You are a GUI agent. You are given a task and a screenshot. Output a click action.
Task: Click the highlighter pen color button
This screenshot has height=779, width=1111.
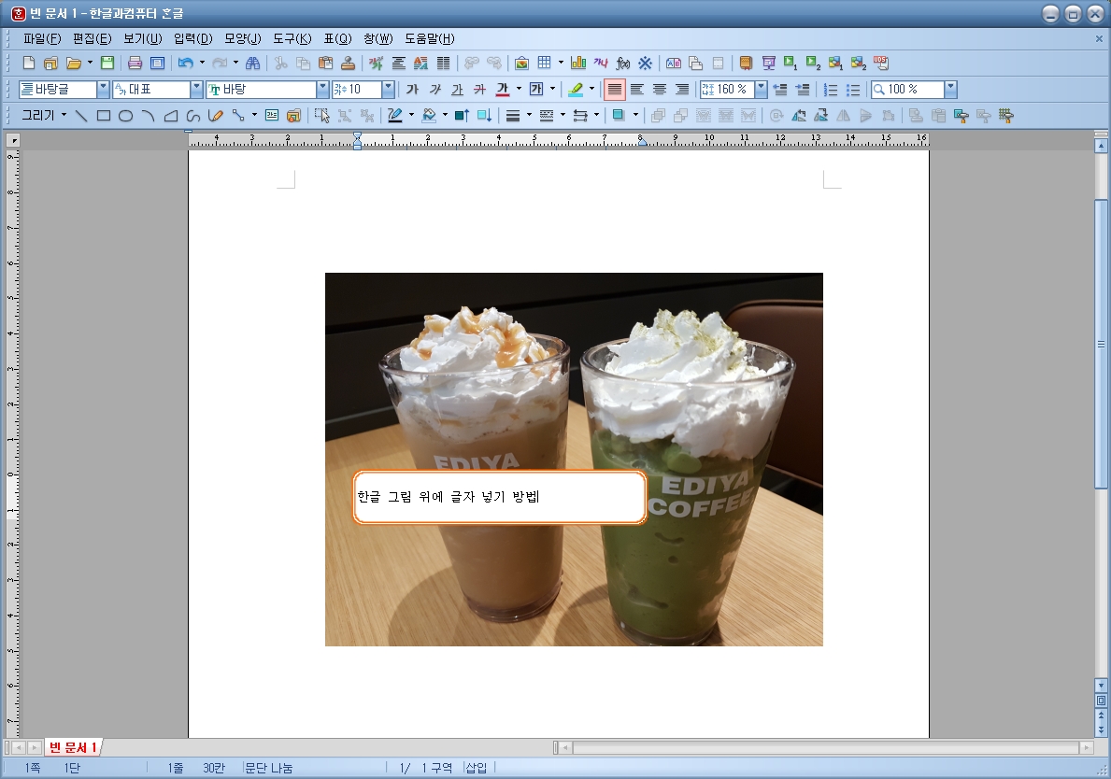[576, 90]
